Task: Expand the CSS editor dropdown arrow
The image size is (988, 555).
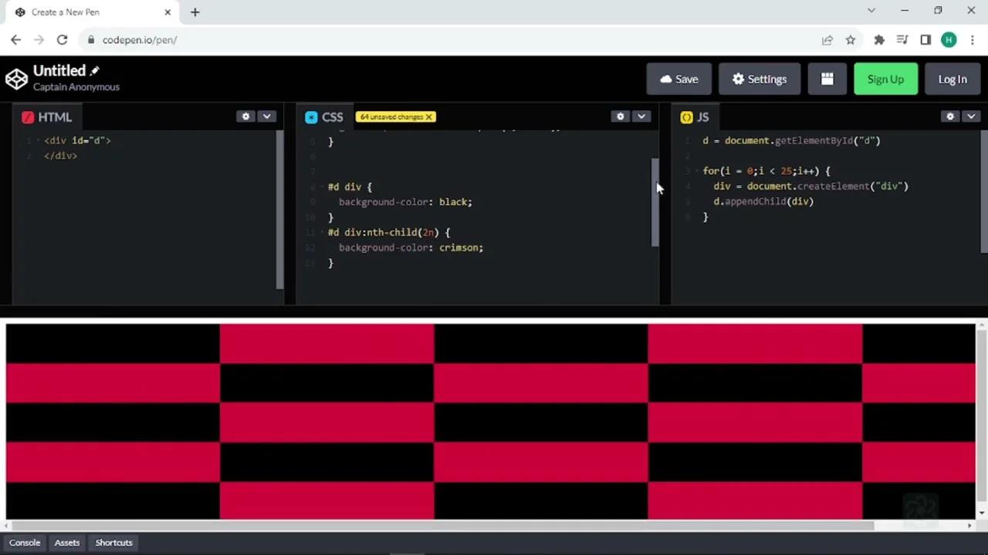Action: pos(641,116)
